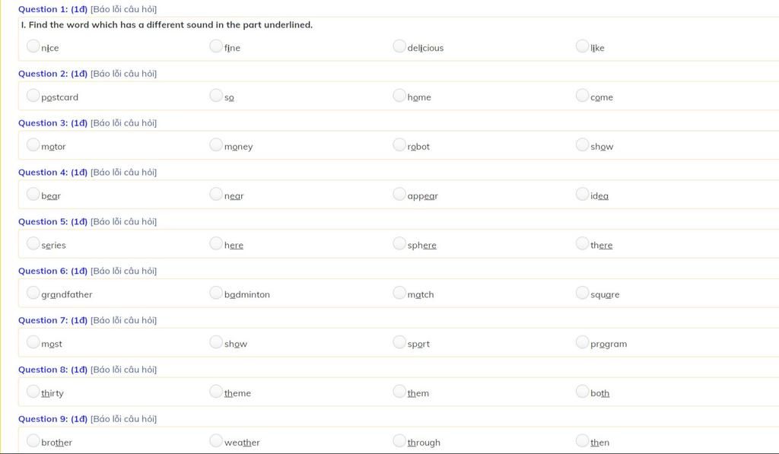Viewport: 779px width, 454px height.
Task: Select the 'nice' radio option
Action: point(33,46)
